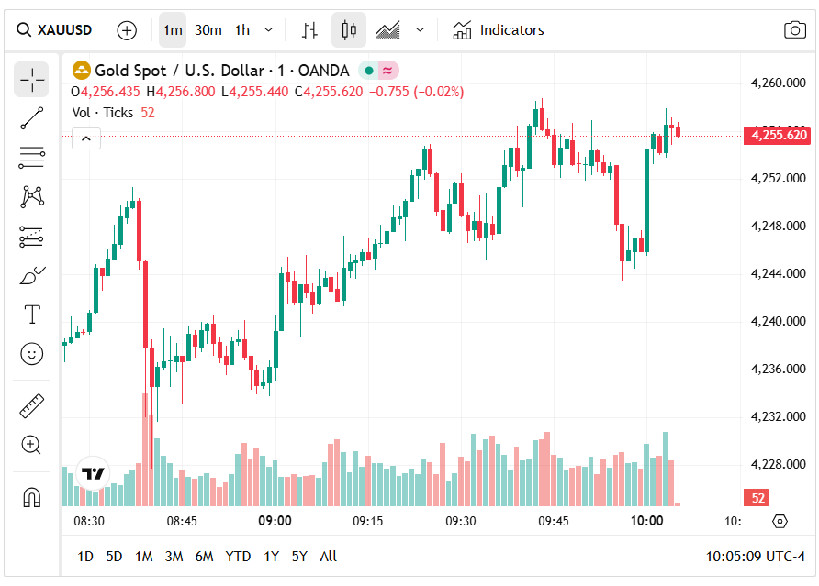Select the Text annotation tool
Image resolution: width=819 pixels, height=586 pixels.
tap(31, 315)
